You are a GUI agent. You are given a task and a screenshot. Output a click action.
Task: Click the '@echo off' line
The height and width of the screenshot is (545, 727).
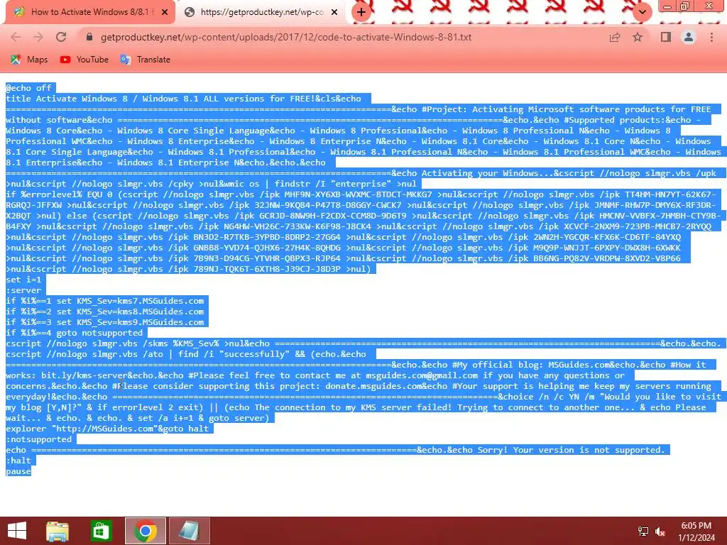click(28, 87)
